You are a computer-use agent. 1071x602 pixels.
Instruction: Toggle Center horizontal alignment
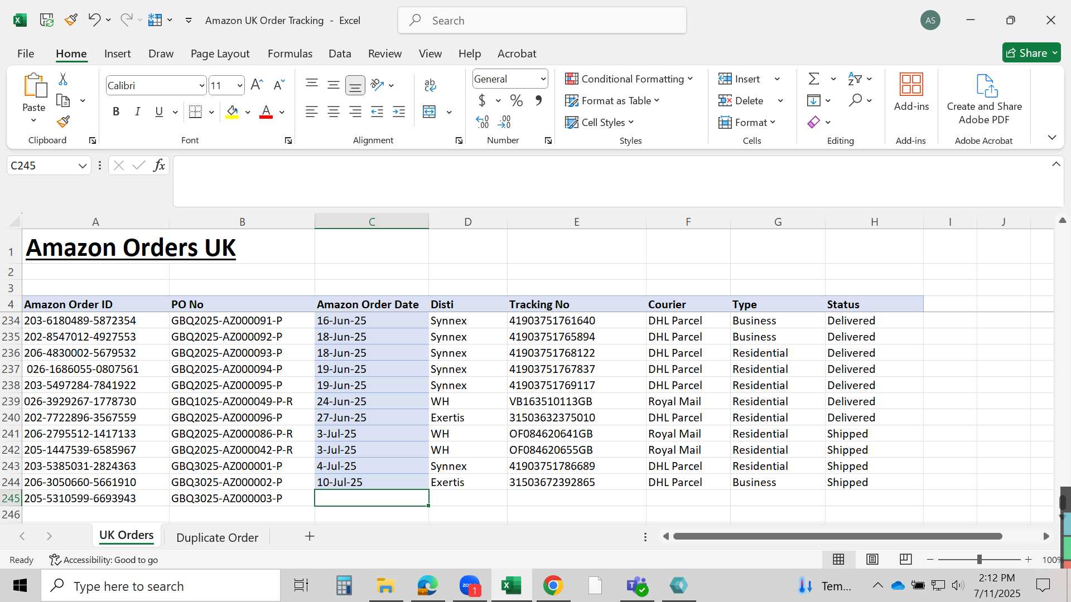coord(334,112)
